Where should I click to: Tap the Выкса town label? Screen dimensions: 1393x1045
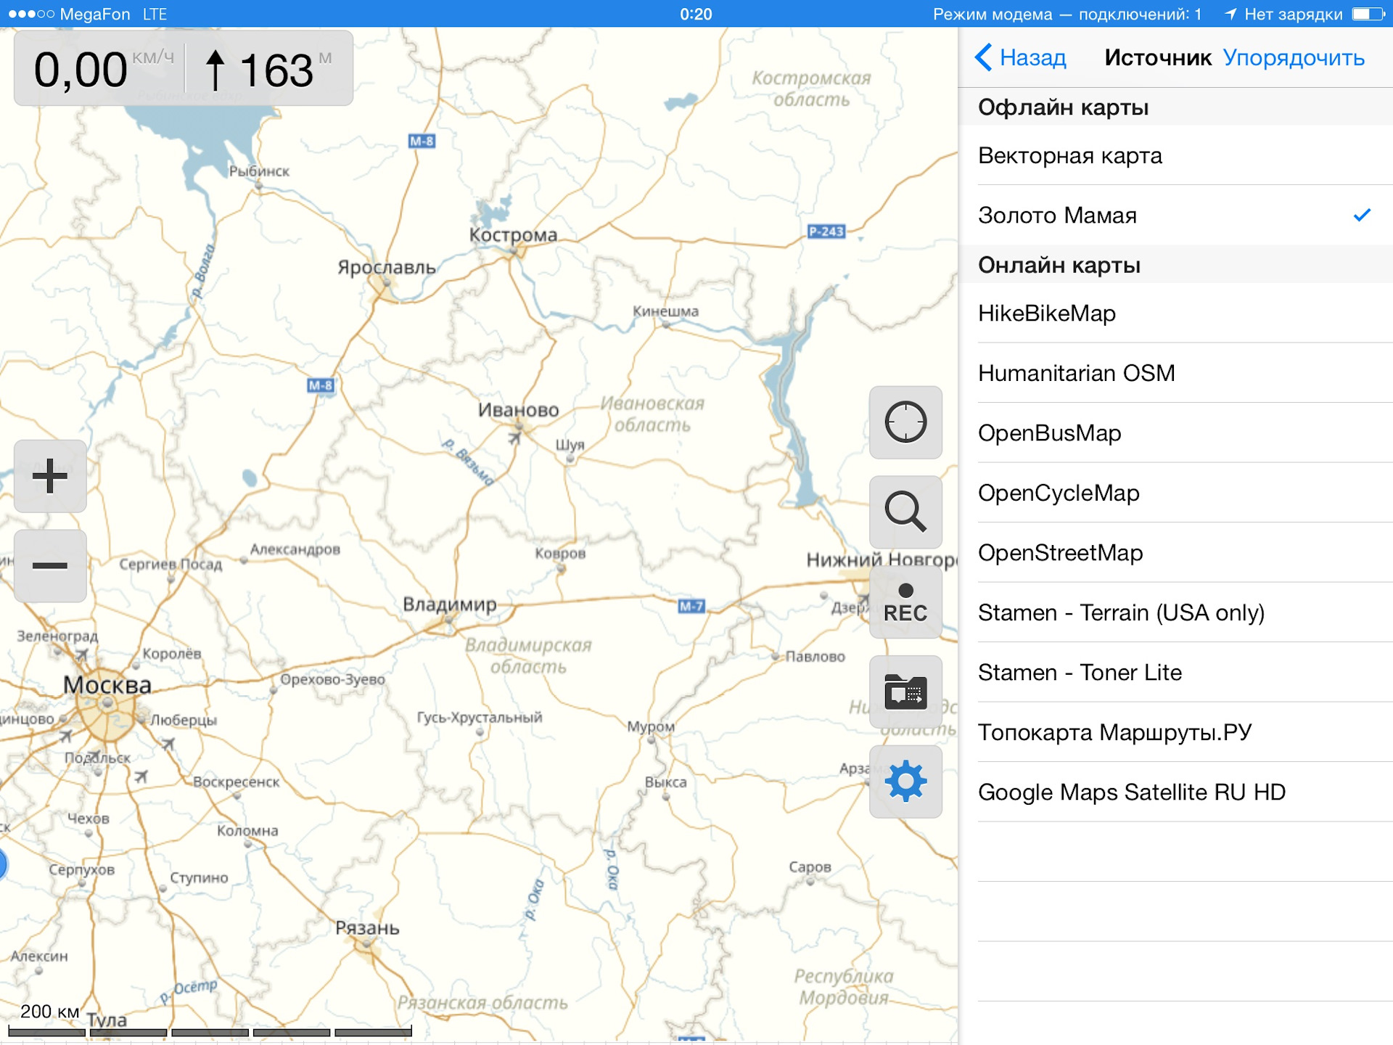[x=665, y=782]
